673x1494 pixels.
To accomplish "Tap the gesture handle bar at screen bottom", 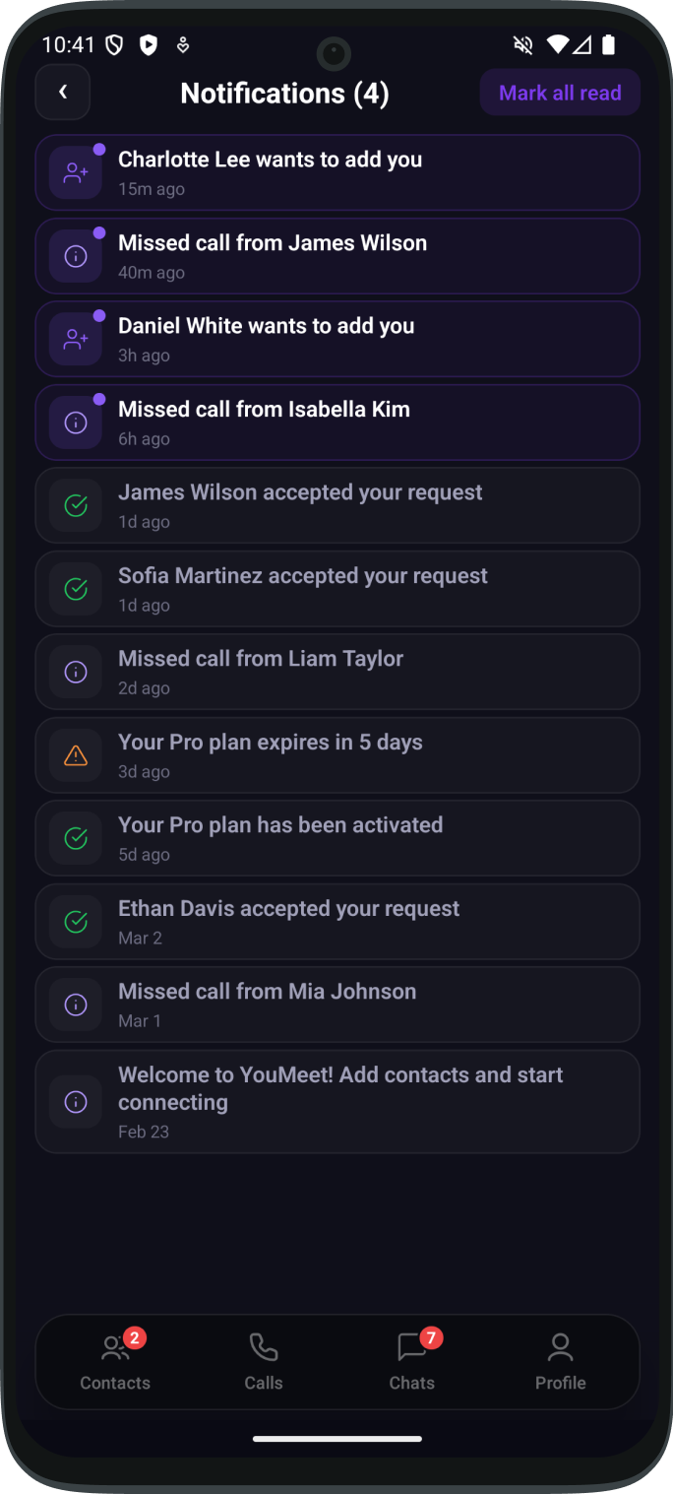I will pyautogui.click(x=336, y=1437).
